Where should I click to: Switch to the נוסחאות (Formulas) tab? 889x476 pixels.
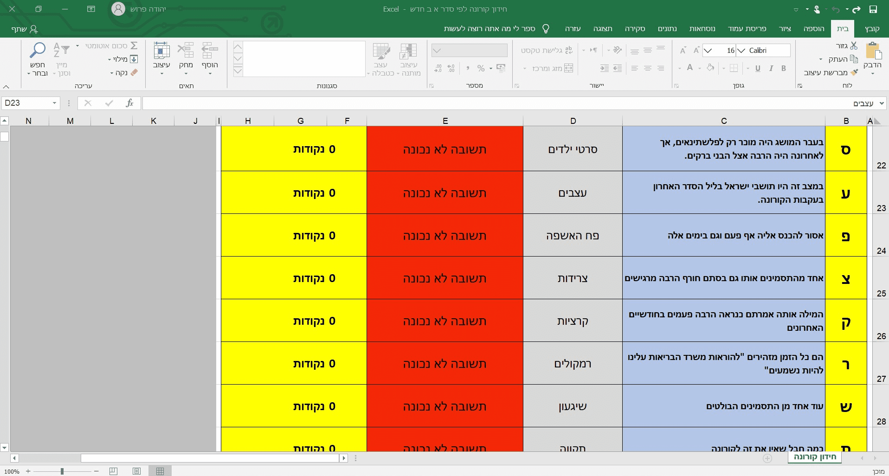click(702, 29)
